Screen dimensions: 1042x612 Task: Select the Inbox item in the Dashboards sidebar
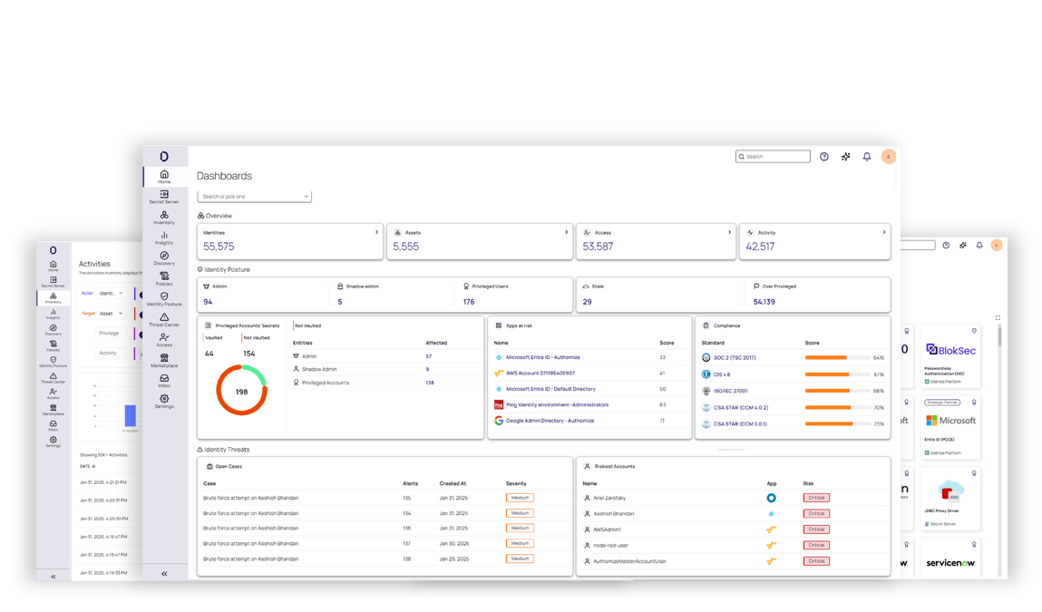164,381
